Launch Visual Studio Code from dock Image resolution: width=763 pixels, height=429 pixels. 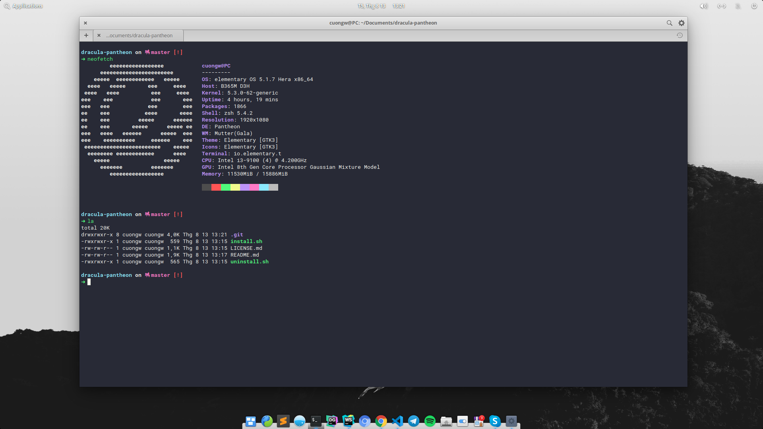(x=397, y=421)
